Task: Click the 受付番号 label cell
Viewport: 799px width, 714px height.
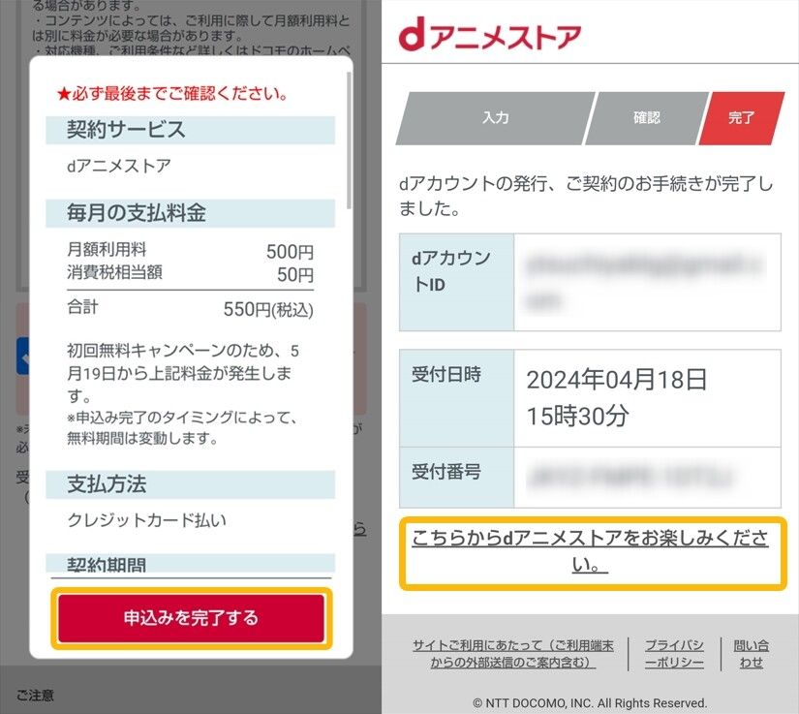Action: click(x=456, y=478)
